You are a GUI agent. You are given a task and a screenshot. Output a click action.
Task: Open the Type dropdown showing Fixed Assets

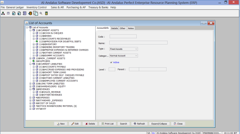124,49
